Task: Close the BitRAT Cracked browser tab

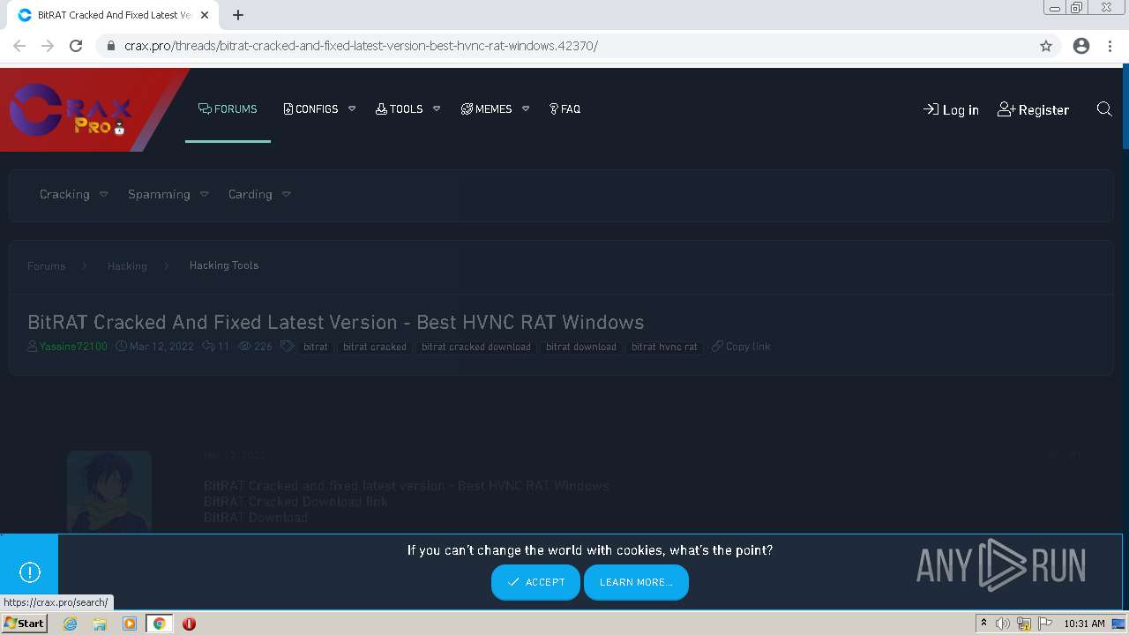Action: point(205,15)
